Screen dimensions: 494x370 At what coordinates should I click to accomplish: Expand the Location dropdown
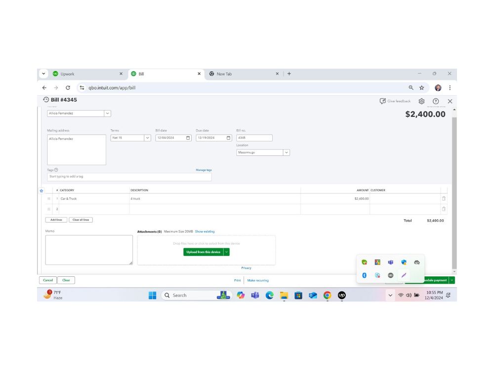tap(287, 152)
